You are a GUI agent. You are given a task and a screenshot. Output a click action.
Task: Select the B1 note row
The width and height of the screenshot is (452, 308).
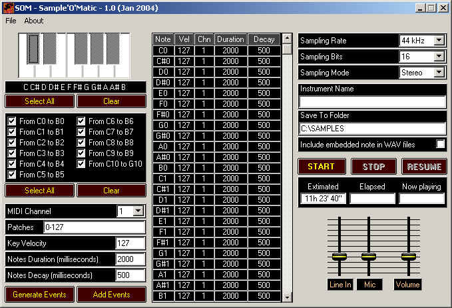click(216, 296)
